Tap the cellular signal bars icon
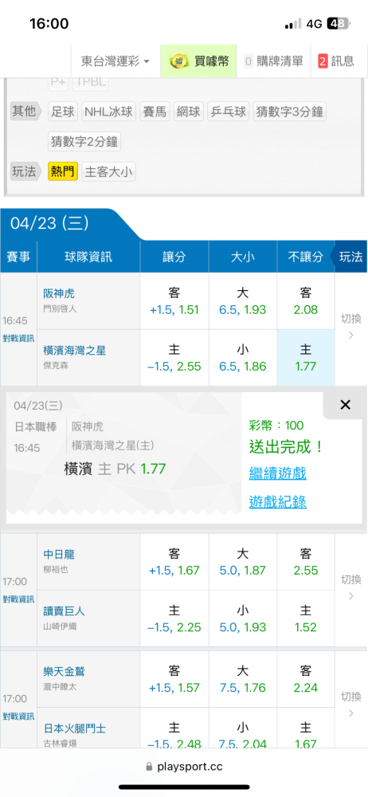 292,24
